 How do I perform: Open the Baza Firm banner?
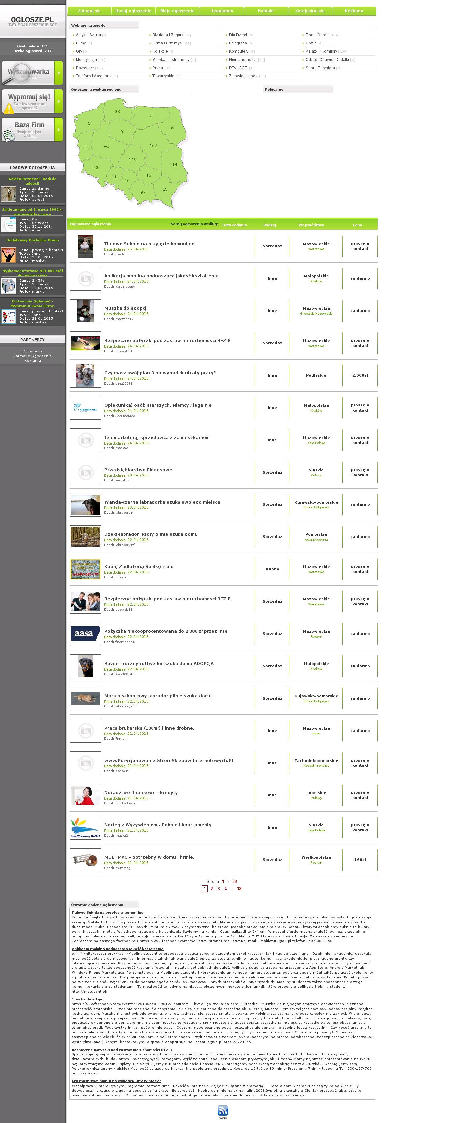32,130
